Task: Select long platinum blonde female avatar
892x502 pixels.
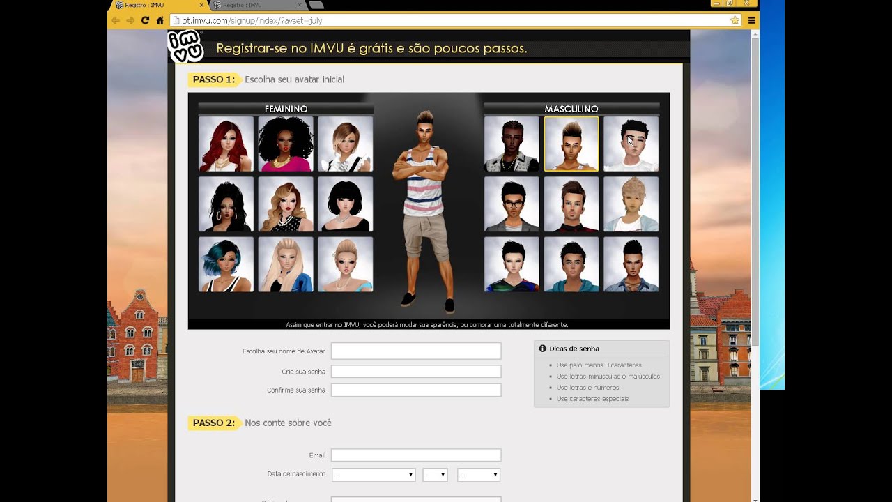Action: [x=286, y=264]
